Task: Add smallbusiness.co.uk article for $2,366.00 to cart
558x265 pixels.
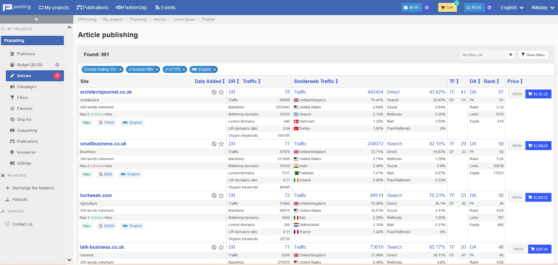Action: (x=538, y=146)
